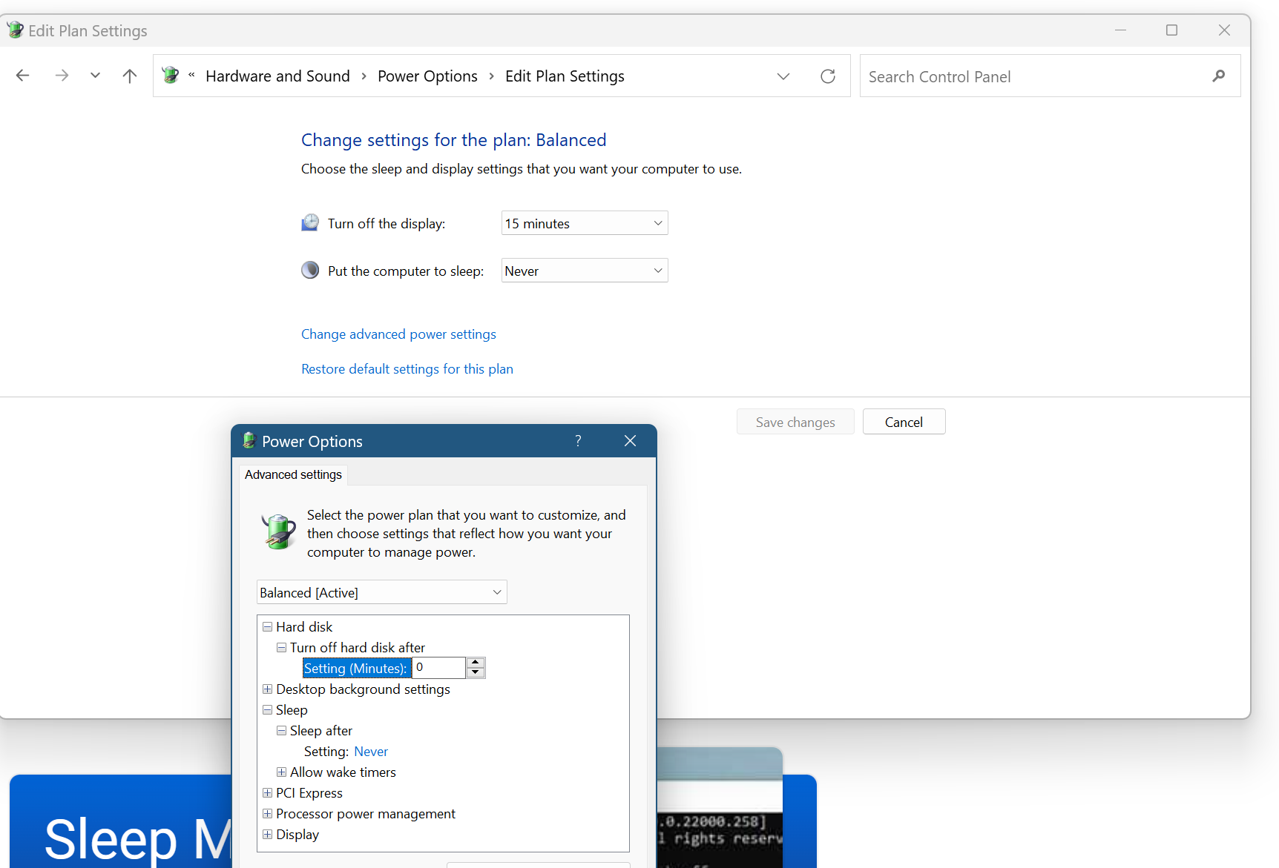
Task: Collapse the Hard disk tree entry
Action: point(268,626)
